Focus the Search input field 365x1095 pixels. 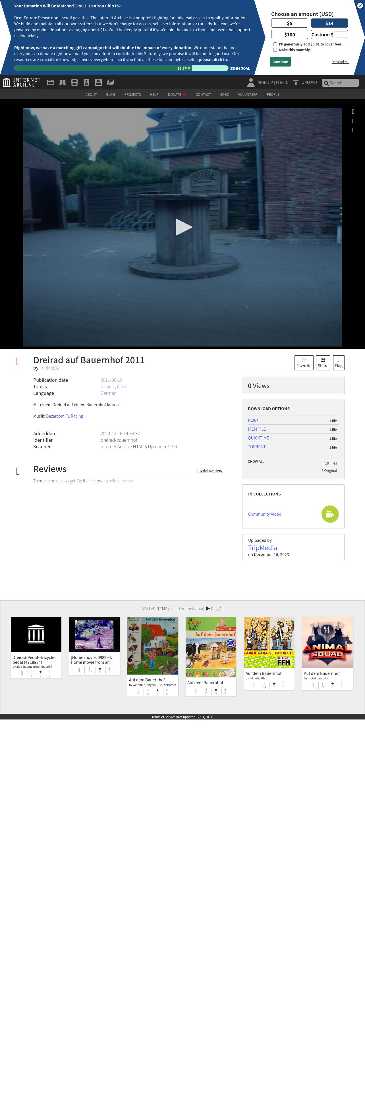click(340, 83)
